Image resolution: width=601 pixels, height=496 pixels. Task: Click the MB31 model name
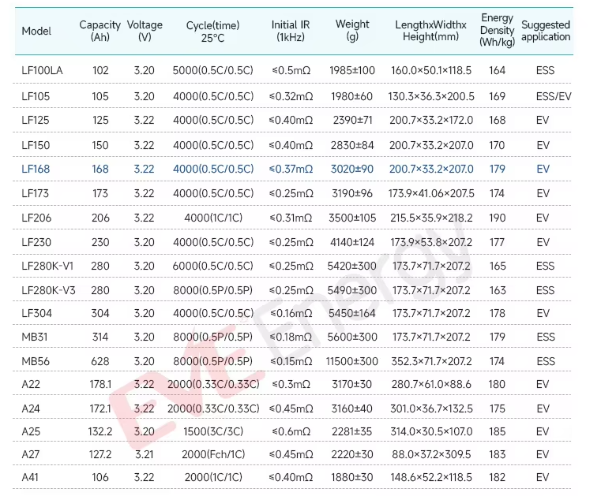coord(36,336)
